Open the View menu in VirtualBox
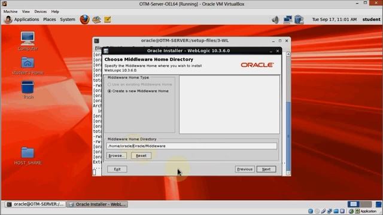 pyautogui.click(x=26, y=11)
